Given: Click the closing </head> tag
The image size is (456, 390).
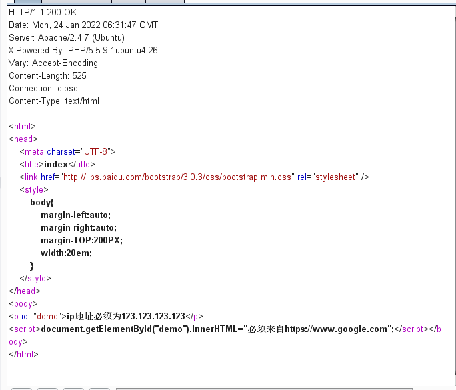Looking at the screenshot, I should click(x=25, y=291).
